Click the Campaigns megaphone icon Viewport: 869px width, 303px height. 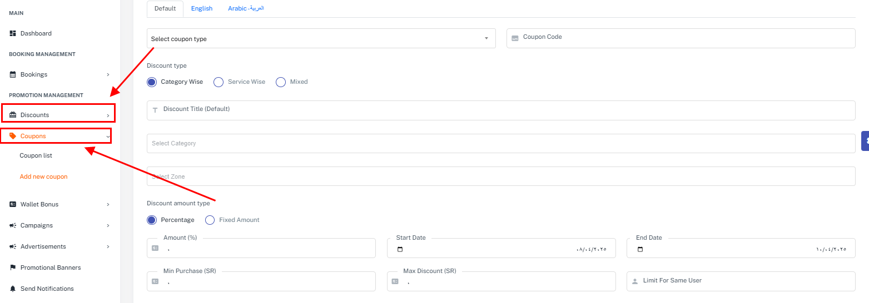tap(13, 225)
